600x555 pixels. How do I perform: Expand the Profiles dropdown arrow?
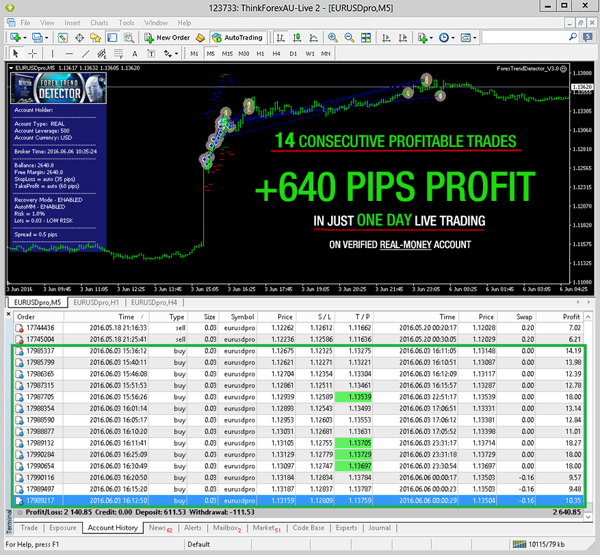pyautogui.click(x=47, y=38)
